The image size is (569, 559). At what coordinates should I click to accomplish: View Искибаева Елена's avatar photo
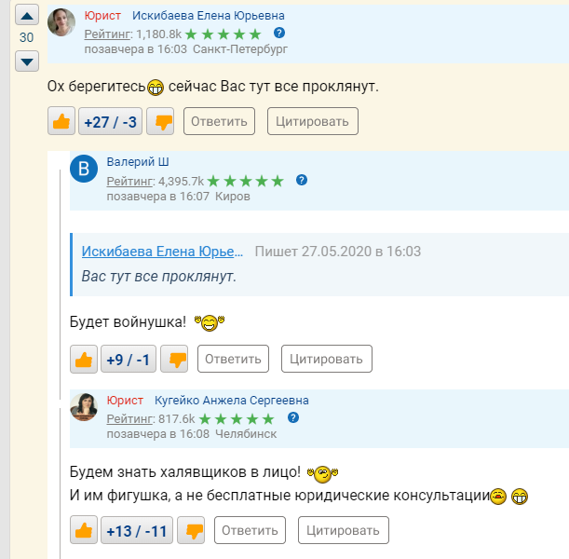tap(61, 23)
